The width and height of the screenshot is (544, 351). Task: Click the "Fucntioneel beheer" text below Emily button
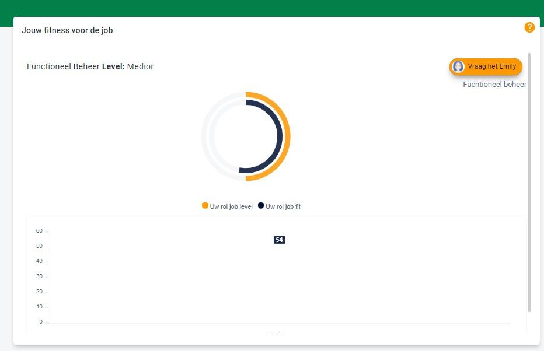(494, 85)
